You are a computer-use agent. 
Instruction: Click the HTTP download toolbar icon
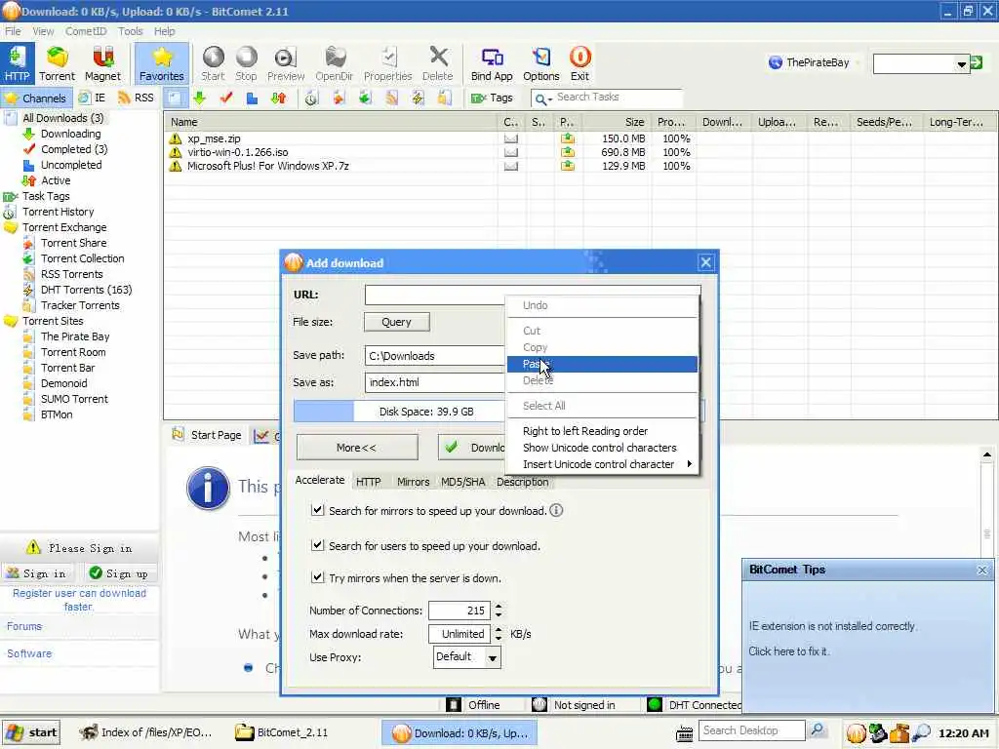[x=17, y=63]
